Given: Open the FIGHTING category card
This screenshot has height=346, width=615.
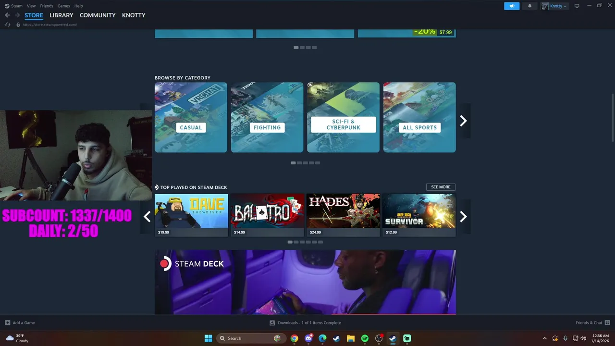Looking at the screenshot, I should pyautogui.click(x=267, y=117).
